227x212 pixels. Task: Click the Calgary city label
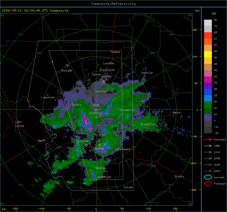[x=98, y=148]
